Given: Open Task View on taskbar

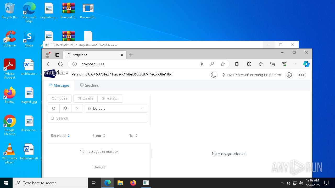Looking at the screenshot, I should pos(94,183).
